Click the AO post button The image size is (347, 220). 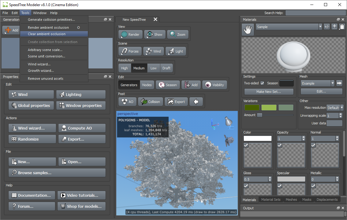127,102
